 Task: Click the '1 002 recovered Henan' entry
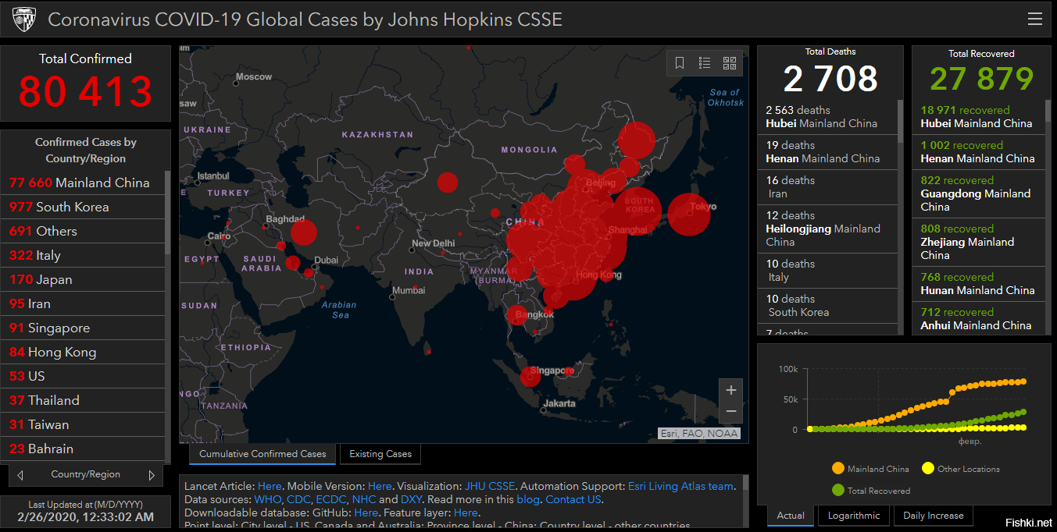point(979,152)
